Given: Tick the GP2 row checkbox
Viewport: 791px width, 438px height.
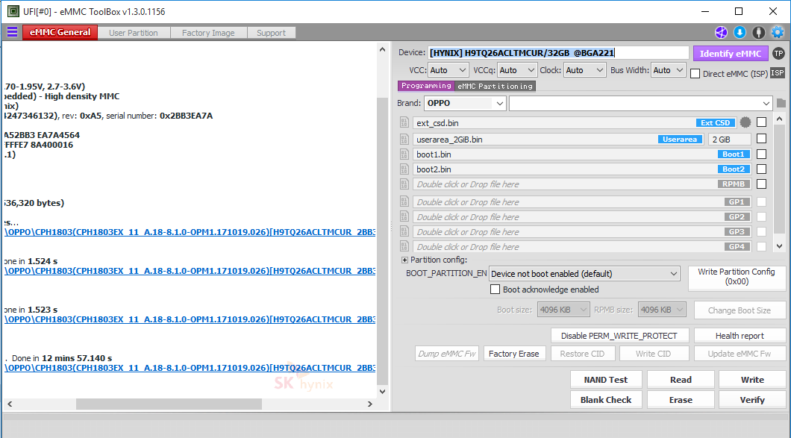Looking at the screenshot, I should click(762, 216).
